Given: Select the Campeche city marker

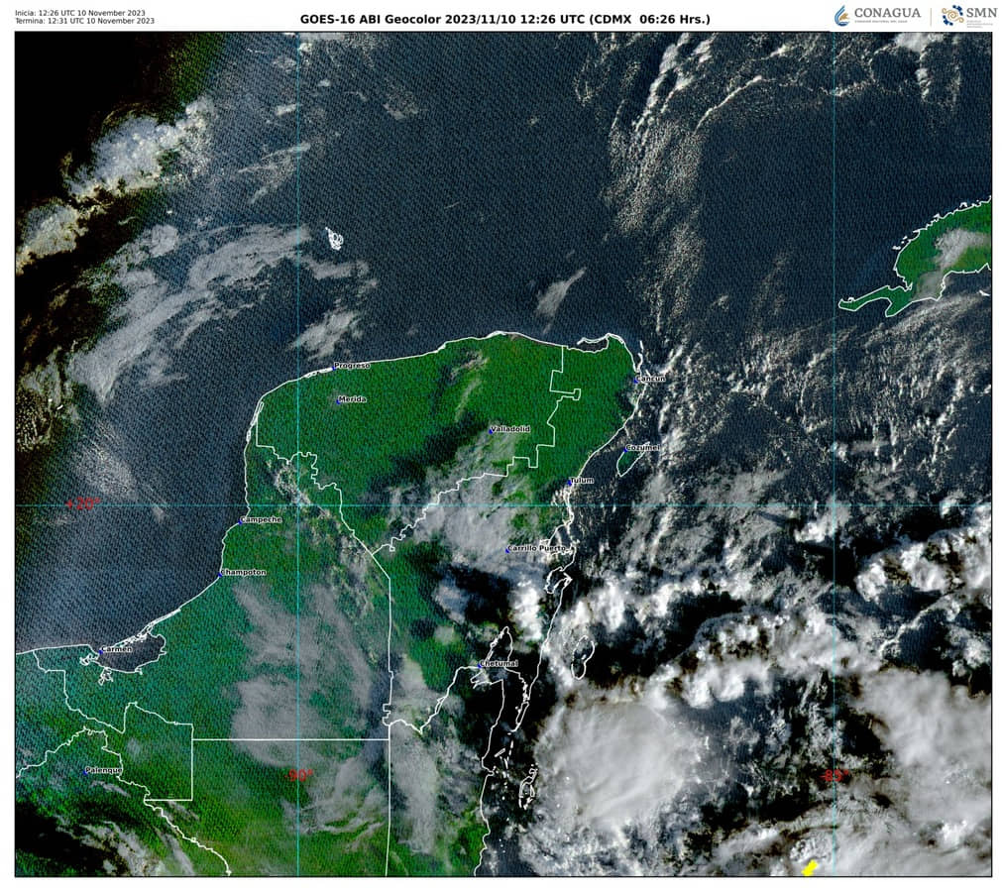Looking at the screenshot, I should tap(242, 520).
